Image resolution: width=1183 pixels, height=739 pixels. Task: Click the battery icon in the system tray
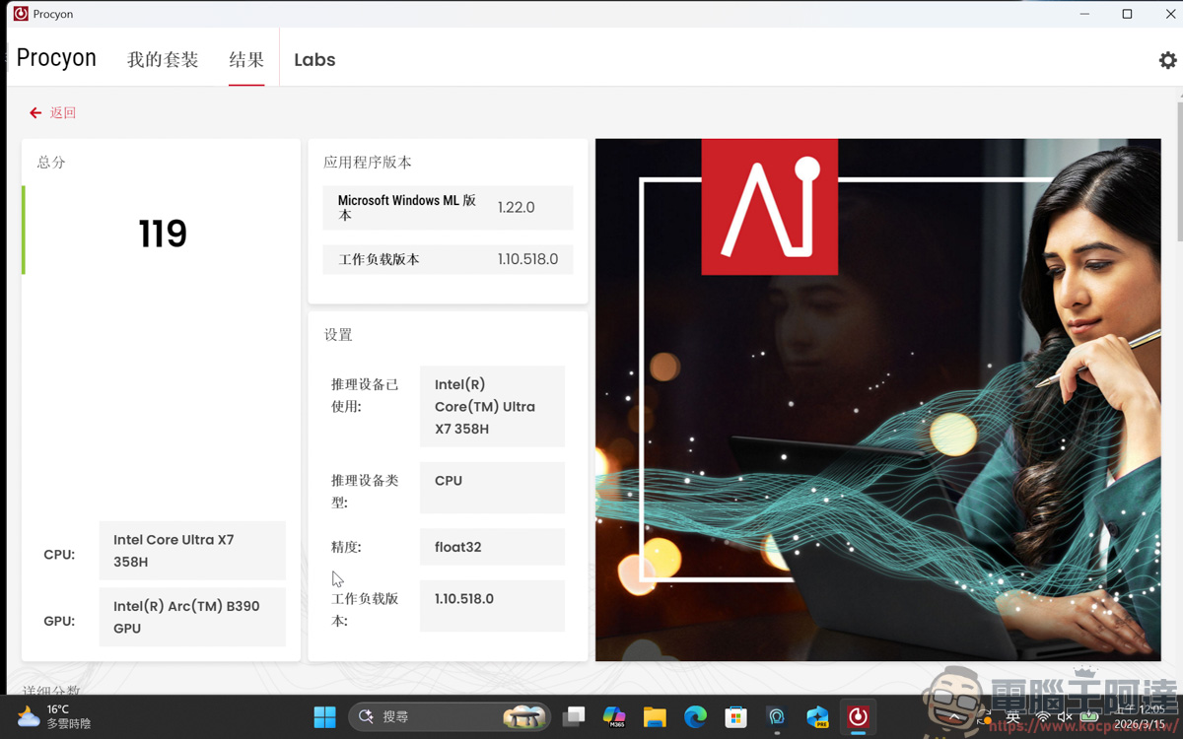(1088, 717)
